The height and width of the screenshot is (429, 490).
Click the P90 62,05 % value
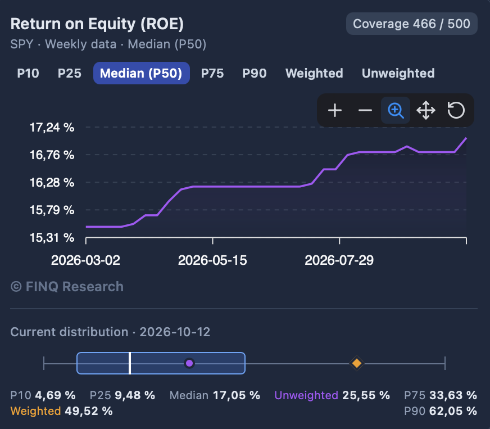coord(441,411)
